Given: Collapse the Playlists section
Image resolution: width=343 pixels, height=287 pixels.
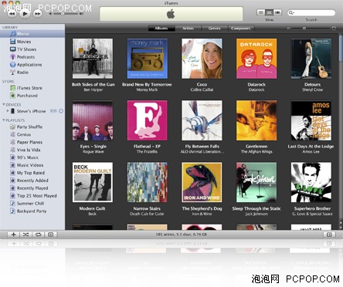Looking at the screenshot, I should (x=4, y=120).
